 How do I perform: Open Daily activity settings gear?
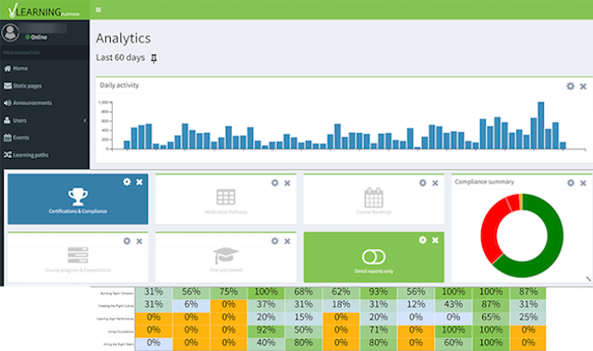[570, 86]
